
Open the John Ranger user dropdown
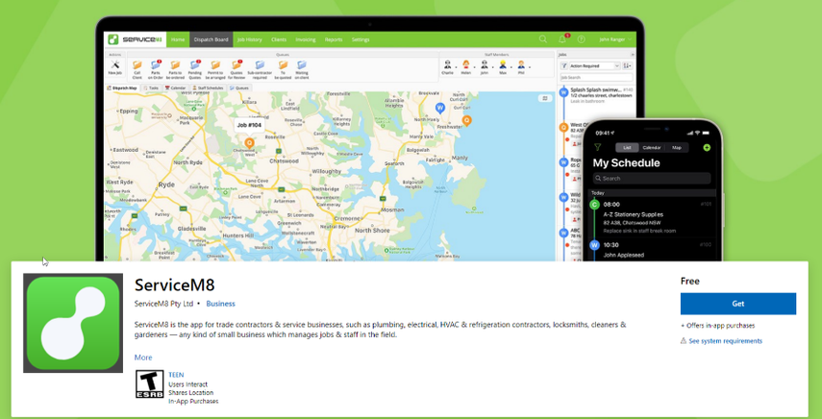coord(615,39)
